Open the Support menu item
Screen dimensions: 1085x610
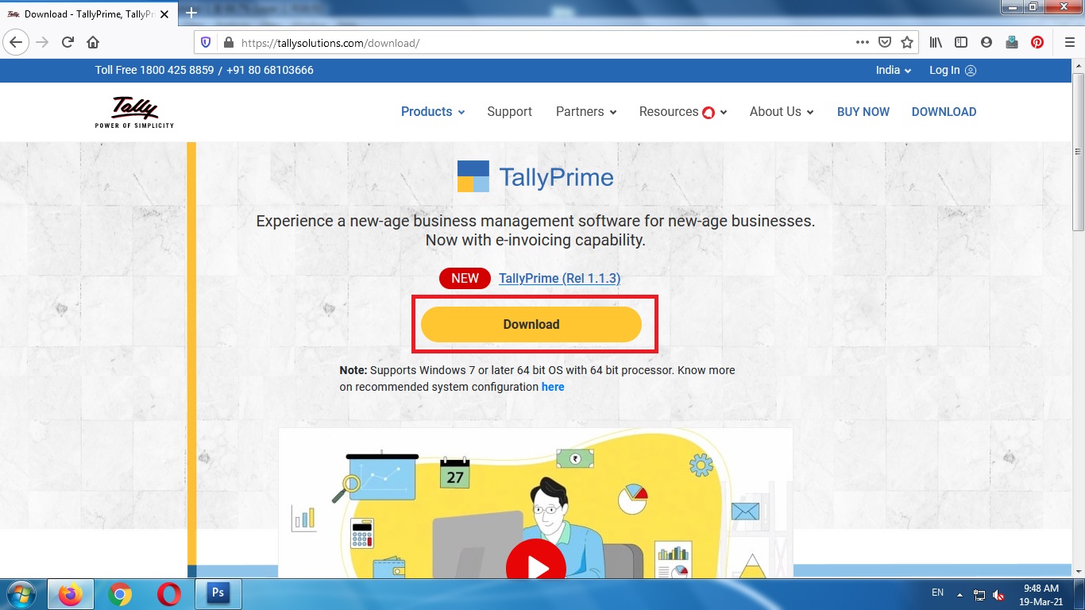pyautogui.click(x=509, y=112)
